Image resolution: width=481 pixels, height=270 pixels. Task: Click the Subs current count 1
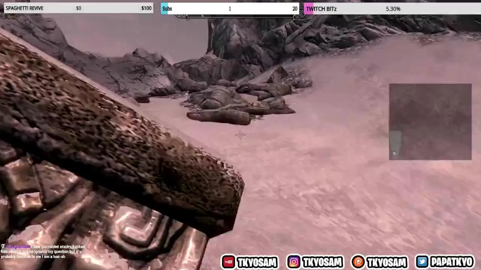[230, 9]
